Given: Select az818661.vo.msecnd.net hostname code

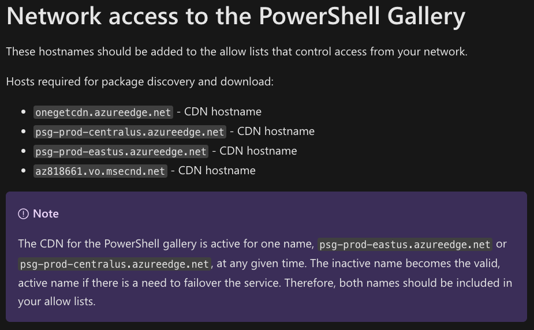Looking at the screenshot, I should pos(100,171).
